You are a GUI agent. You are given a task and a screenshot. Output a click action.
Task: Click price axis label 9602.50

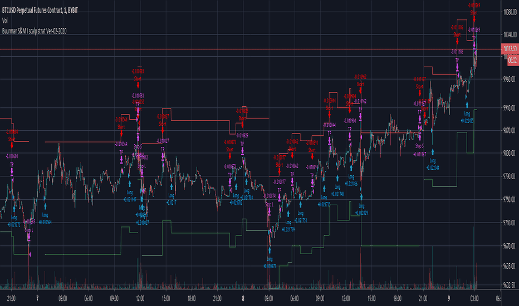tap(510, 285)
